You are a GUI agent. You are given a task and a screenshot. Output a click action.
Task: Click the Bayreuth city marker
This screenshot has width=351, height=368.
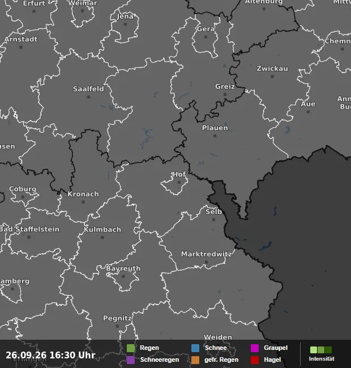coord(123,276)
